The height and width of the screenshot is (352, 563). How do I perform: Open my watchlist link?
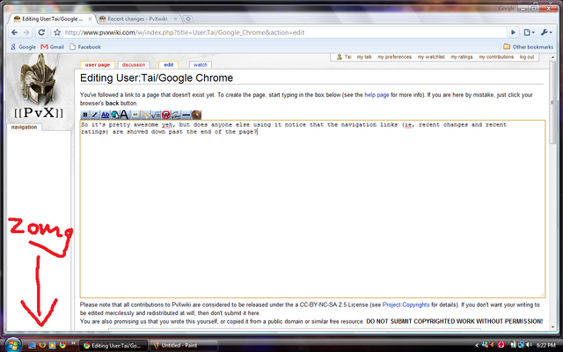pos(431,56)
